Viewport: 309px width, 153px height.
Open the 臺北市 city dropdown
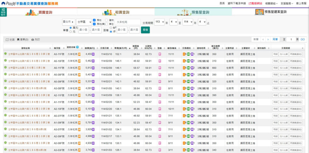(68, 22)
